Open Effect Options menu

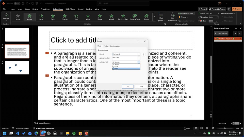coord(161,17)
